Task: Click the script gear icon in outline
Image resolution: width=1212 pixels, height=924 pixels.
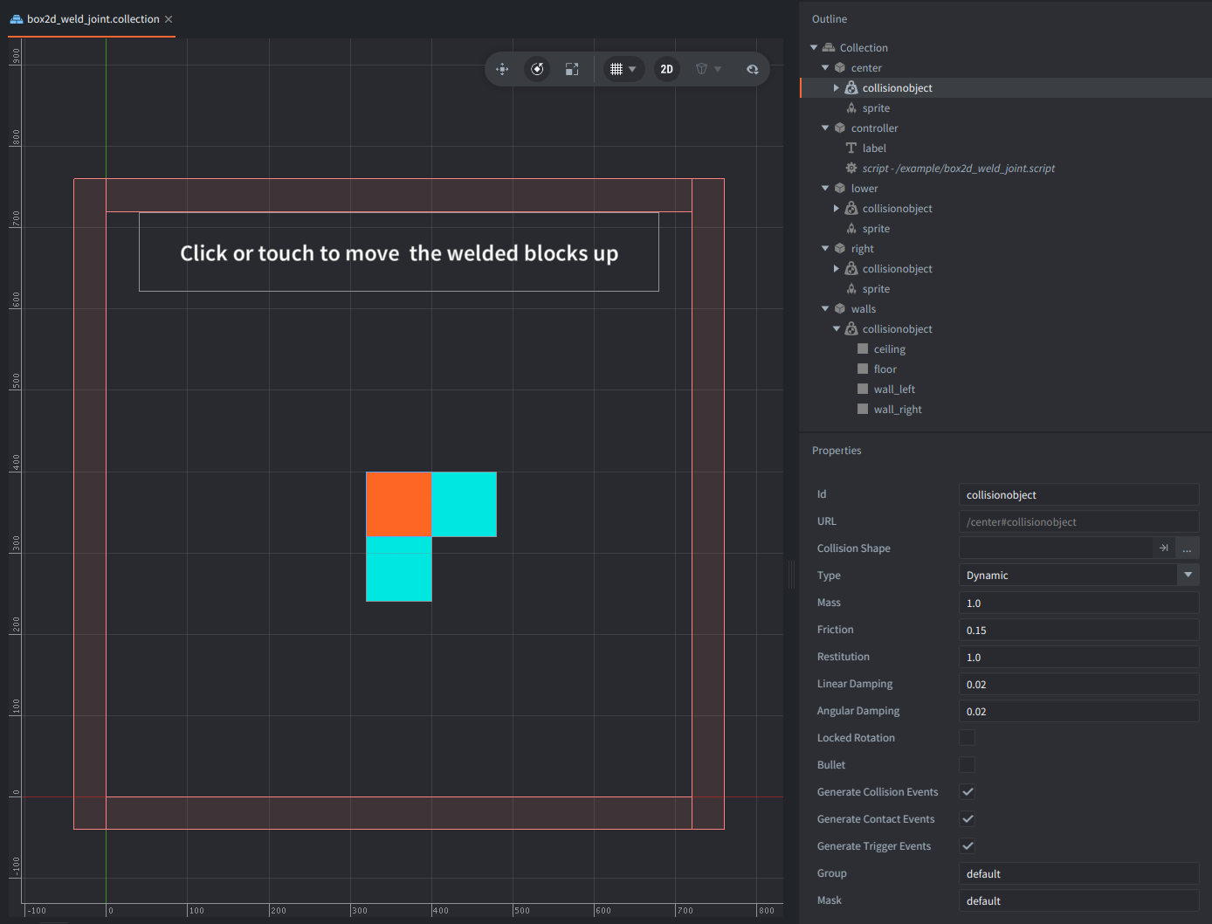Action: pyautogui.click(x=851, y=168)
